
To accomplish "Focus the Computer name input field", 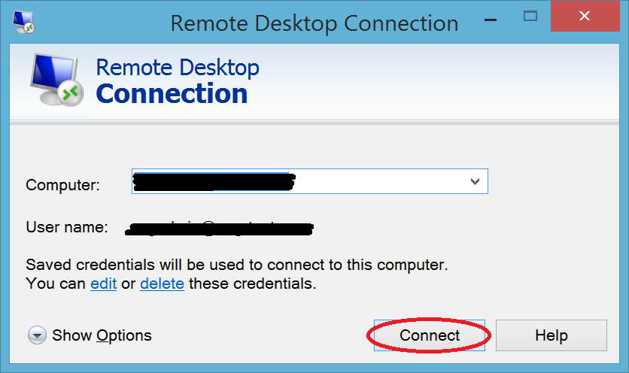I will 310,181.
